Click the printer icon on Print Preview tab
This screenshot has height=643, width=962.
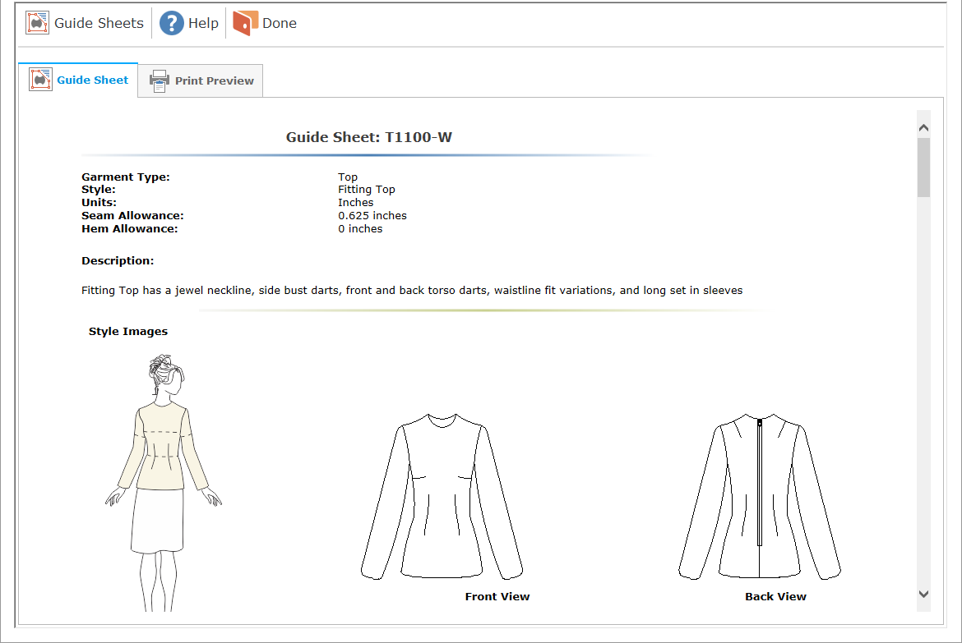159,81
